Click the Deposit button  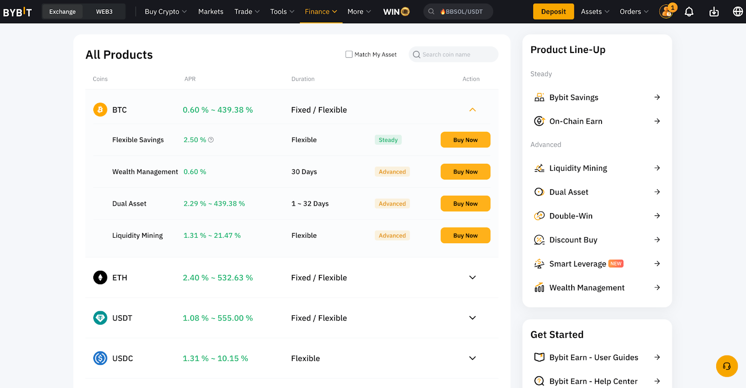[x=553, y=12]
